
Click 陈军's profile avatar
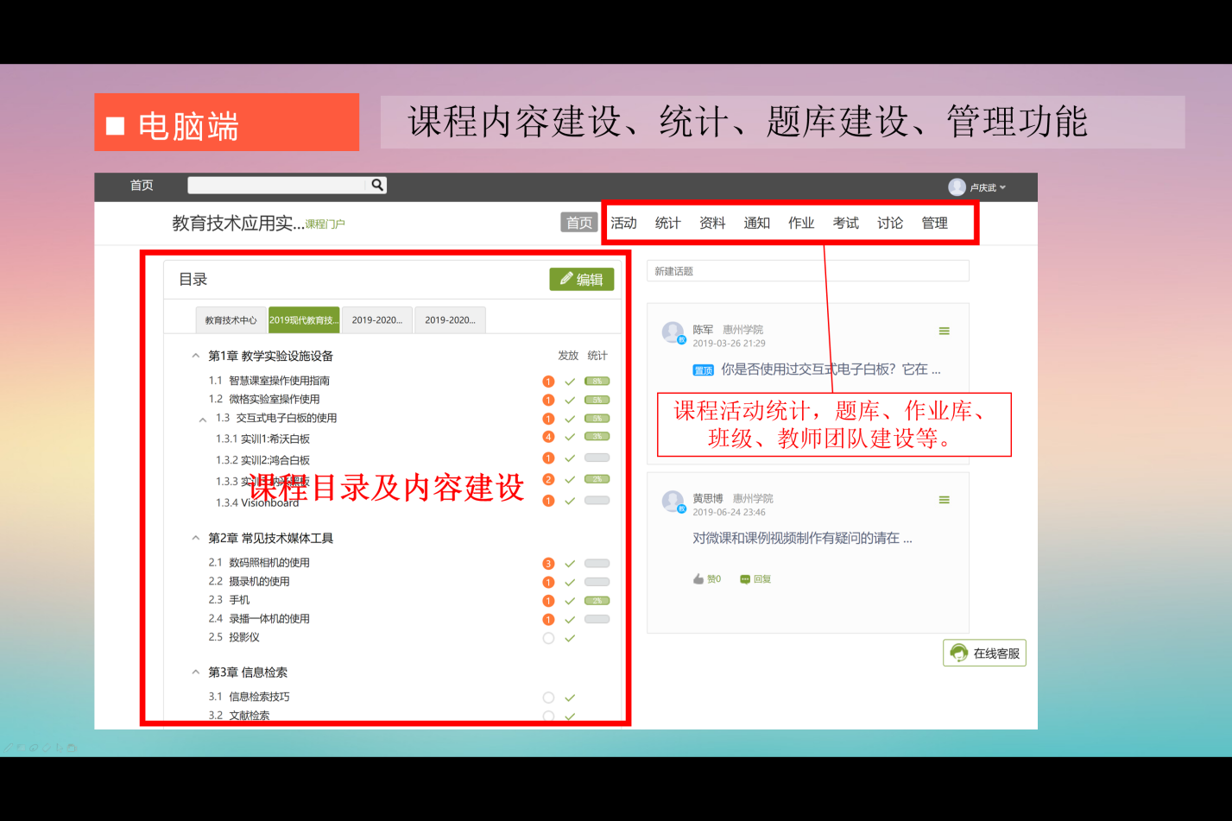pyautogui.click(x=673, y=332)
